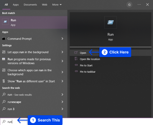Click the Pin to taskbar pin icon
The width and height of the screenshot is (153, 125).
(x=76, y=71)
